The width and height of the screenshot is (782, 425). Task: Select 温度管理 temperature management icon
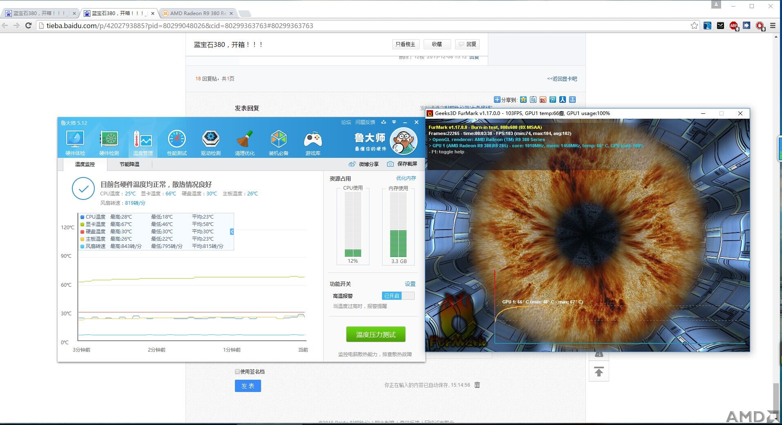click(x=143, y=143)
